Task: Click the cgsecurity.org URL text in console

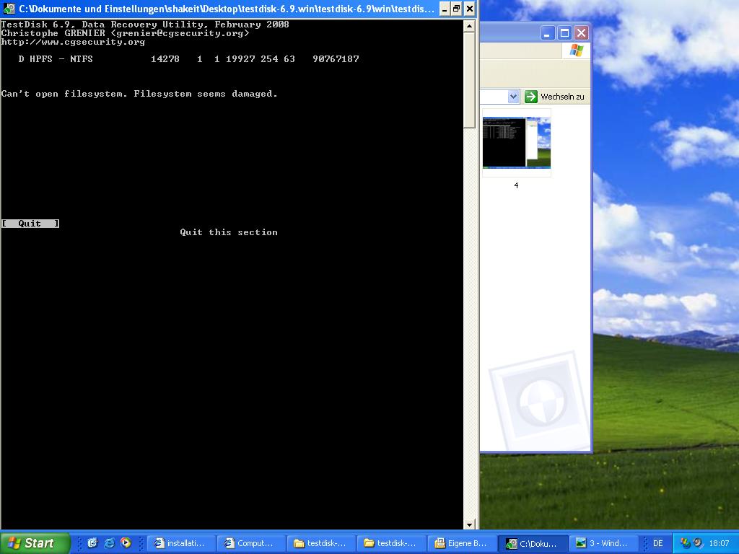Action: tap(73, 42)
